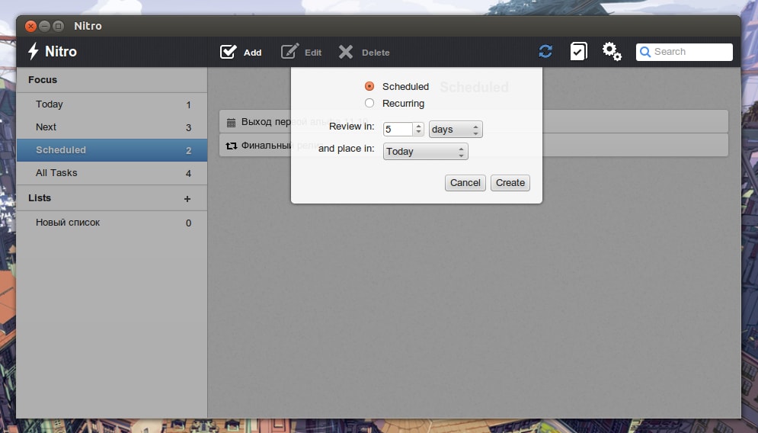The width and height of the screenshot is (758, 433).
Task: Click the Delete toolbar label
Action: [376, 53]
